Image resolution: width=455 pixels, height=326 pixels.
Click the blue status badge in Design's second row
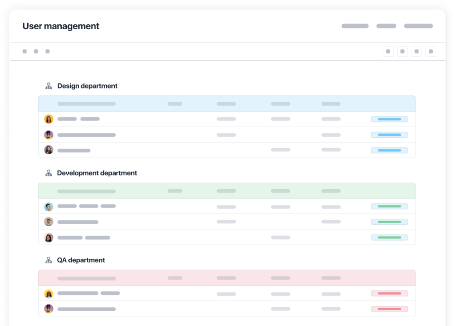[x=389, y=135]
